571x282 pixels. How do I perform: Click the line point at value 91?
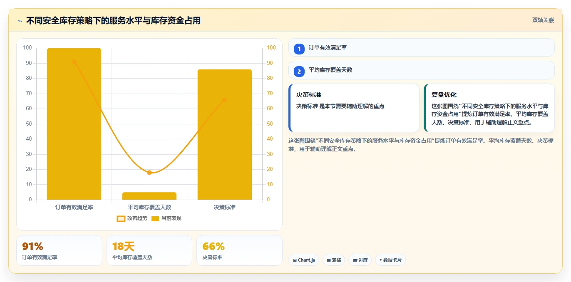74,62
